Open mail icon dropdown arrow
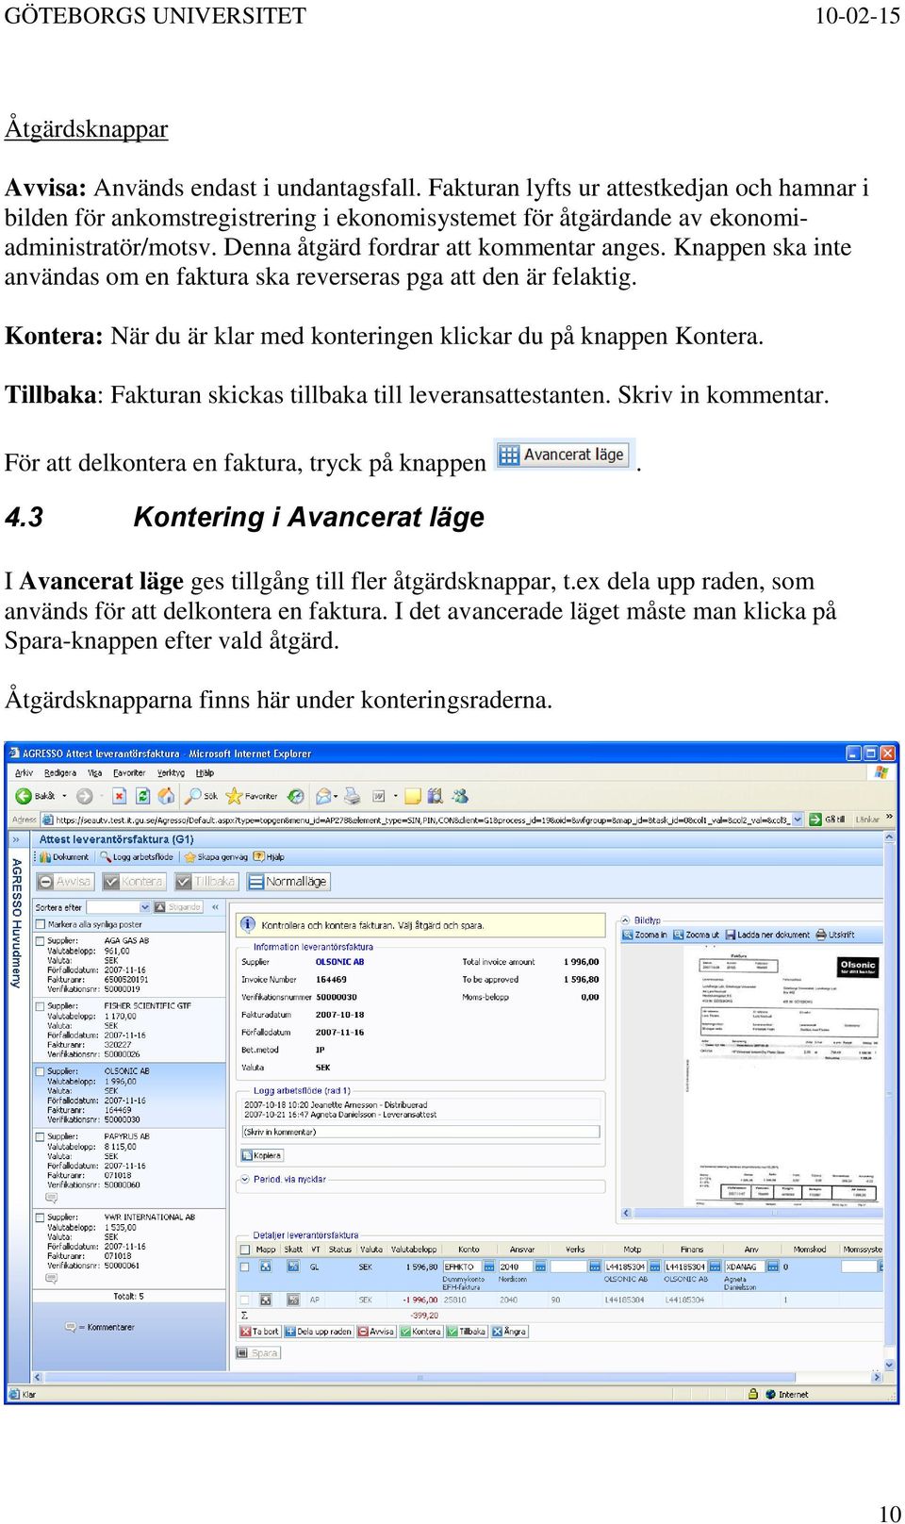The image size is (905, 1524). pos(336,797)
